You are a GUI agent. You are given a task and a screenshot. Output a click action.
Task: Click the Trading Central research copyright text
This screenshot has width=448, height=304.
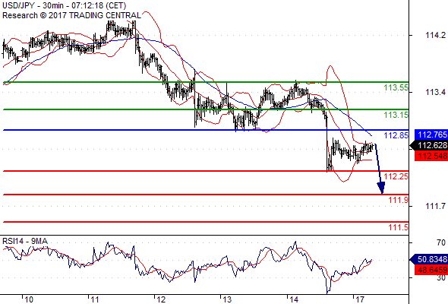tap(71, 15)
